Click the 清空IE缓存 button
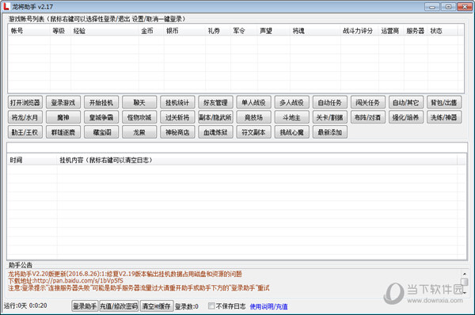This screenshot has height=315, width=475. [156, 306]
